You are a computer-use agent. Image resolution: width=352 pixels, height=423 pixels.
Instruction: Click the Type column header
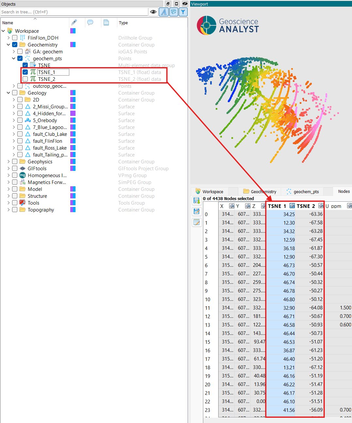point(152,23)
